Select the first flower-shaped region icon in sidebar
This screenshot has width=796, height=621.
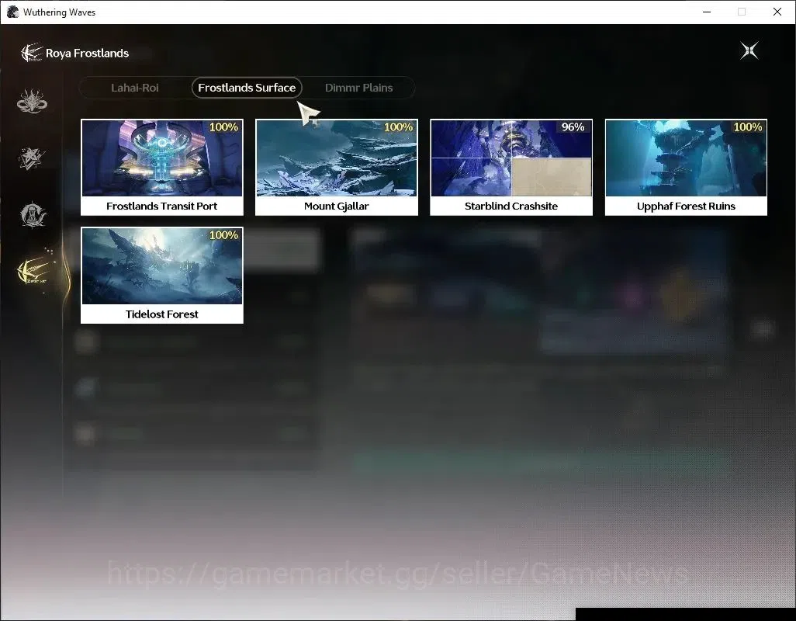32,101
